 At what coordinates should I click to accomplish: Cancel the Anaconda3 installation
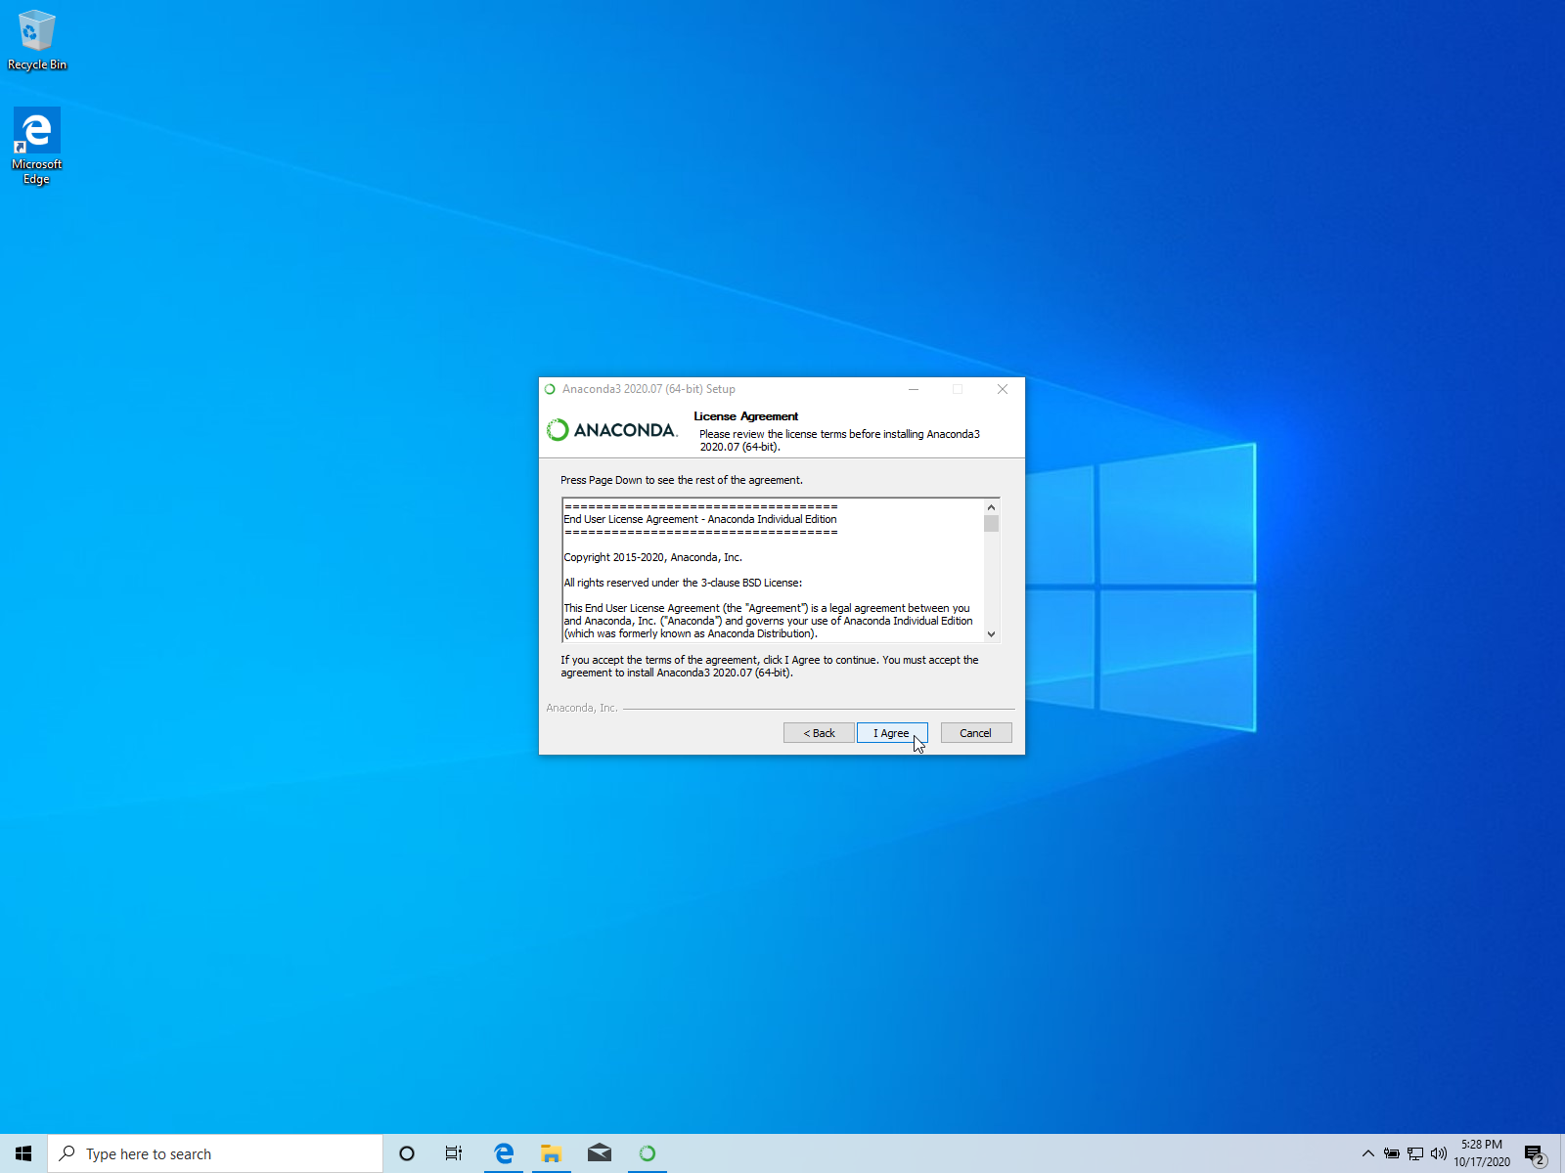[x=976, y=733]
